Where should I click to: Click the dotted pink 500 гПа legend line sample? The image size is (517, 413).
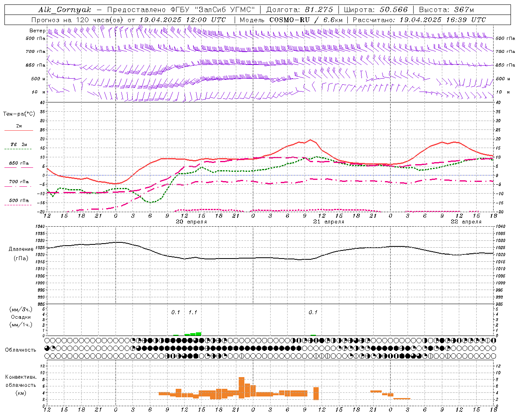(x=18, y=205)
